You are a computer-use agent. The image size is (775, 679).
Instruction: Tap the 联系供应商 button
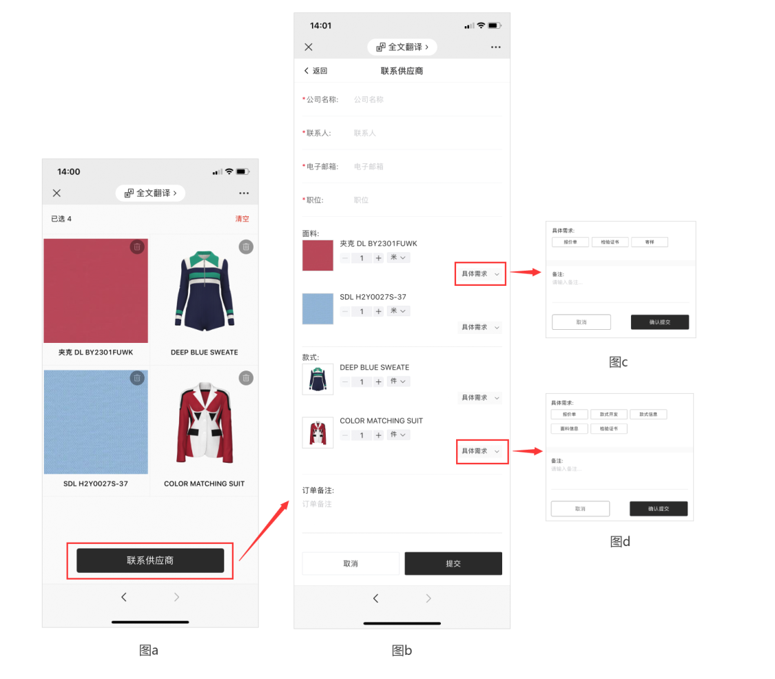click(150, 561)
